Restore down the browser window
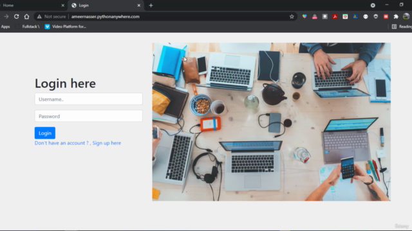This screenshot has width=412, height=231. (402, 4)
